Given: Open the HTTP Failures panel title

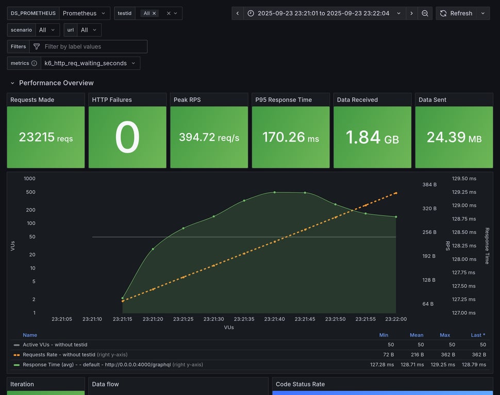Looking at the screenshot, I should [112, 100].
